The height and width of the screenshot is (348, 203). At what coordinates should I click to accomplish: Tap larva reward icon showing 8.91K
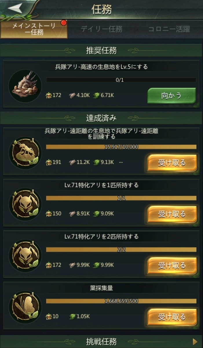coord(72,213)
